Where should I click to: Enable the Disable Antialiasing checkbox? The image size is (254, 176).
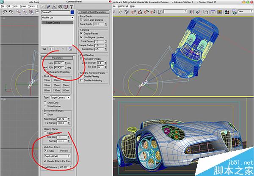point(81,80)
